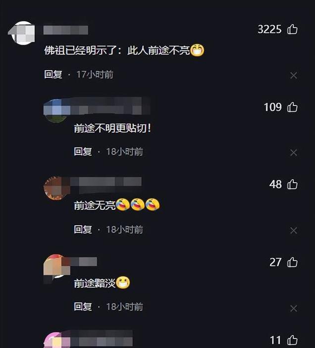The width and height of the screenshot is (315, 348).
Task: Open avatar of the 前途黯淡 replier
Action: 55,266
